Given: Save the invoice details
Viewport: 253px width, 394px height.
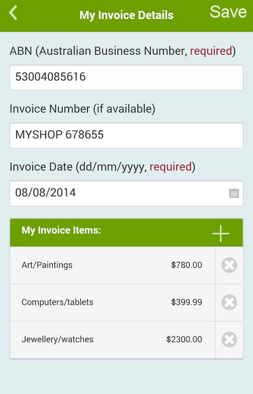Looking at the screenshot, I should 228,12.
